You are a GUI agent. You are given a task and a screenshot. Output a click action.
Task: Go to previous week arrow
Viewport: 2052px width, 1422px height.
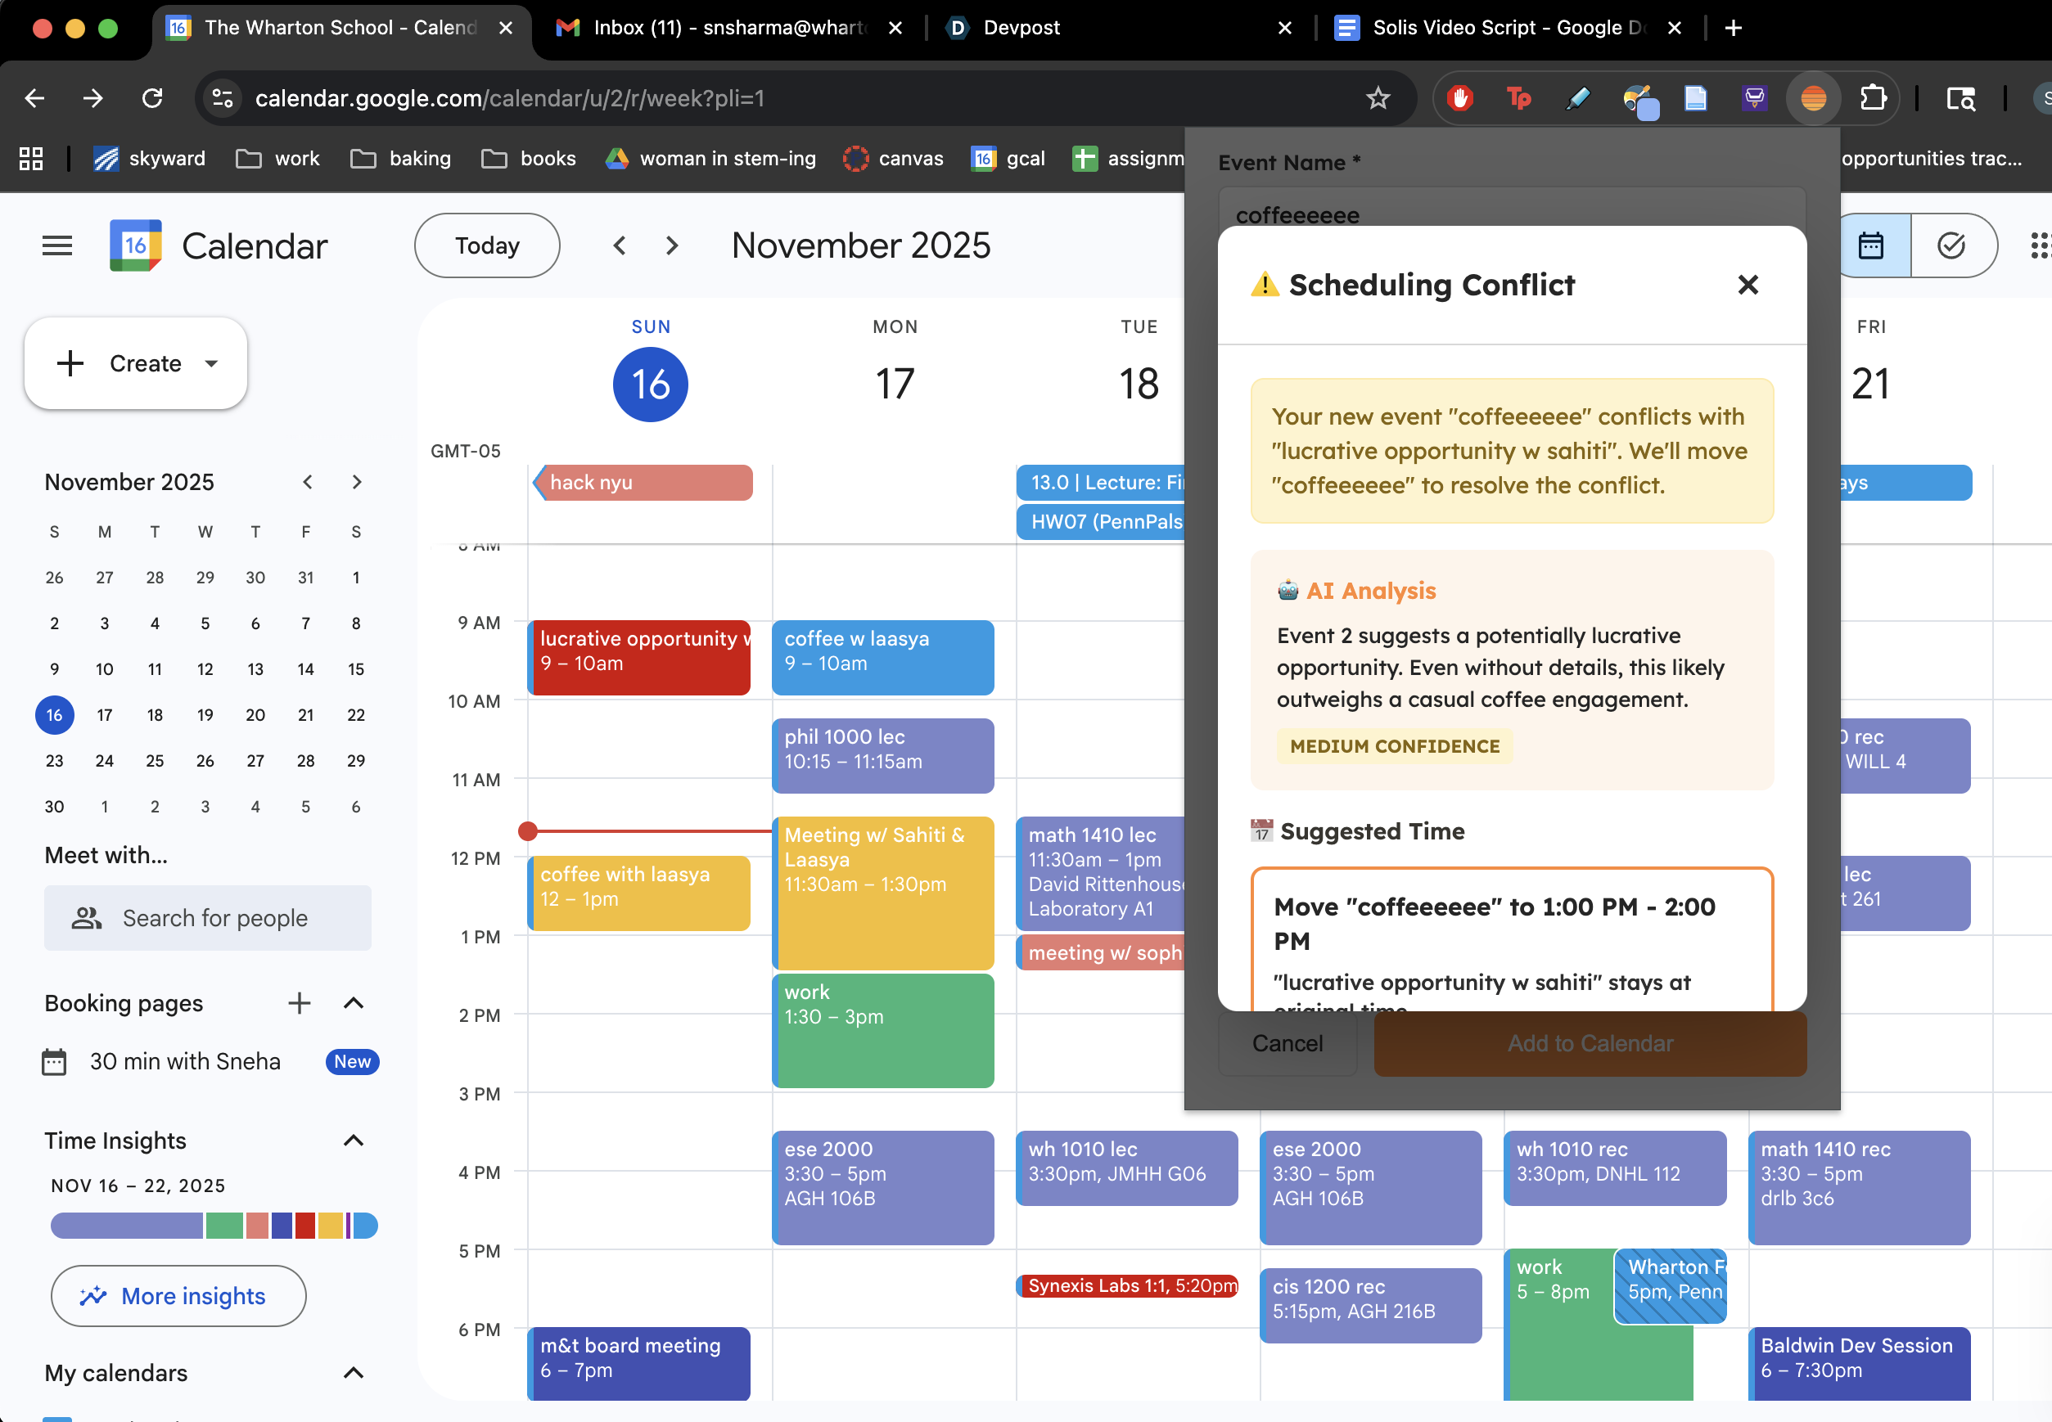pyautogui.click(x=620, y=245)
